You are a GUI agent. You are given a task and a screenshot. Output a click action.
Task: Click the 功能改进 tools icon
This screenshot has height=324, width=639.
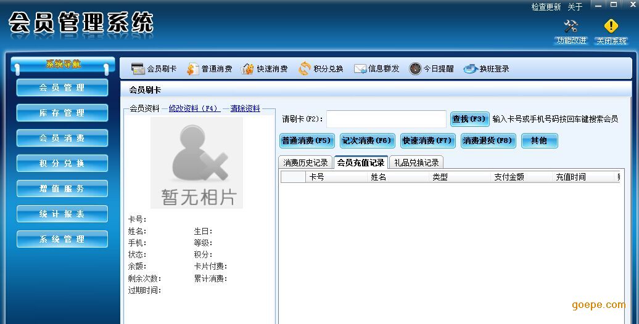coord(571,26)
